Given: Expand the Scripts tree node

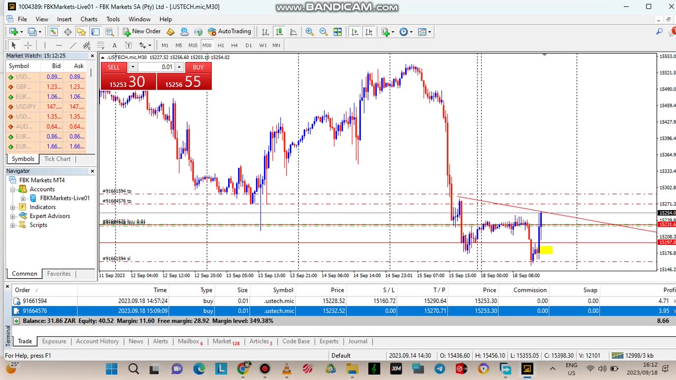Looking at the screenshot, I should [x=13, y=225].
